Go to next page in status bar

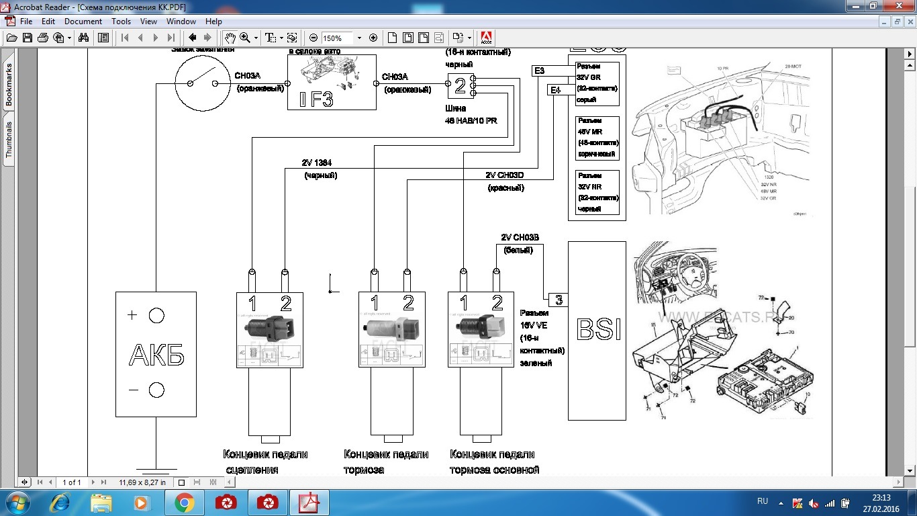click(x=93, y=482)
